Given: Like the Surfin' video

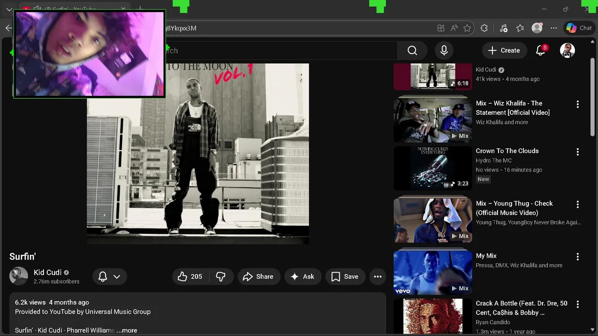Looking at the screenshot, I should tap(190, 277).
